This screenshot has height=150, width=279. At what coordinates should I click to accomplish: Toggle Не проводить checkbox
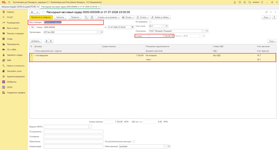[x=150, y=22]
